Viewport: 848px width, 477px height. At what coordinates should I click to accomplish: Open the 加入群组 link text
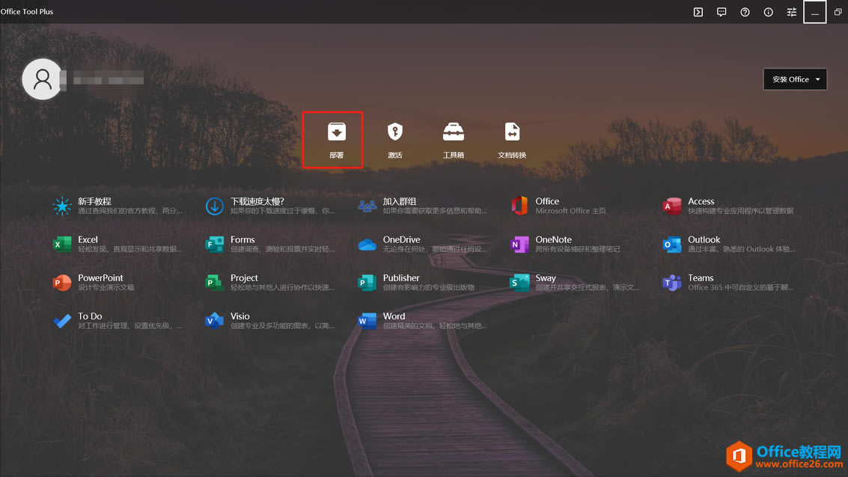(x=400, y=201)
